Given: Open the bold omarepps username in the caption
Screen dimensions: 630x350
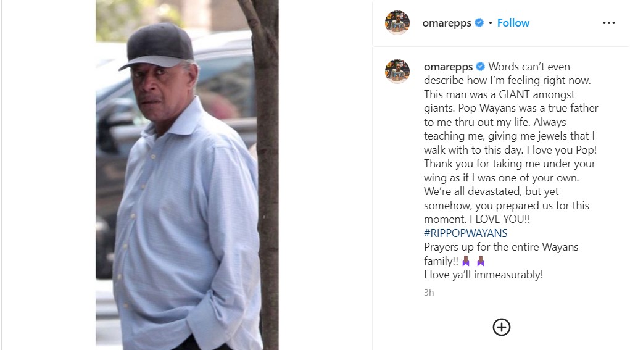Looking at the screenshot, I should pyautogui.click(x=448, y=67).
